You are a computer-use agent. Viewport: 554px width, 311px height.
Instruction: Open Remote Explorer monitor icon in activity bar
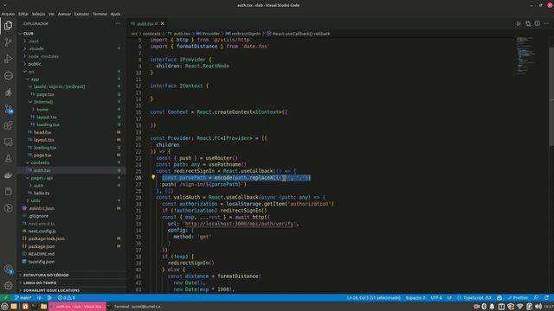tap(8, 142)
